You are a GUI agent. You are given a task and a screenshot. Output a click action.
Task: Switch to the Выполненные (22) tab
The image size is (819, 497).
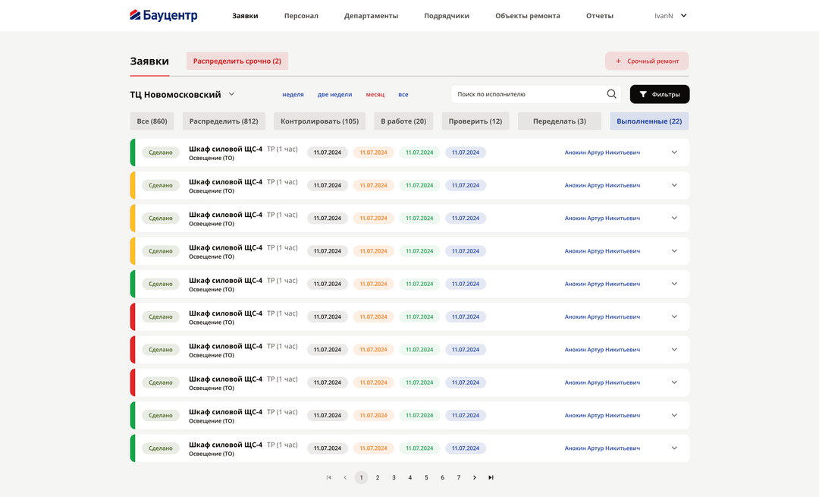point(649,121)
